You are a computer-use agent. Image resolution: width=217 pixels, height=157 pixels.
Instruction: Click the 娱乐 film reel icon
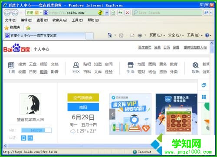195,65
